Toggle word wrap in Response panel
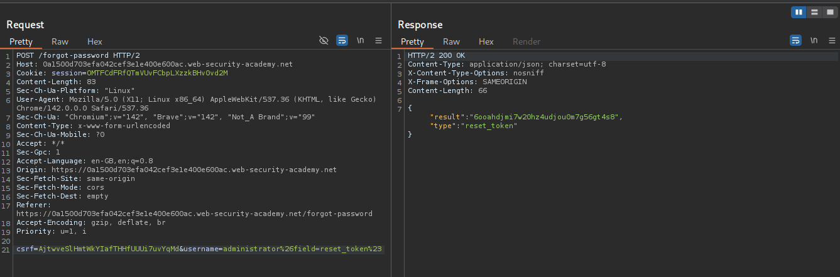The height and width of the screenshot is (277, 840). (x=795, y=40)
